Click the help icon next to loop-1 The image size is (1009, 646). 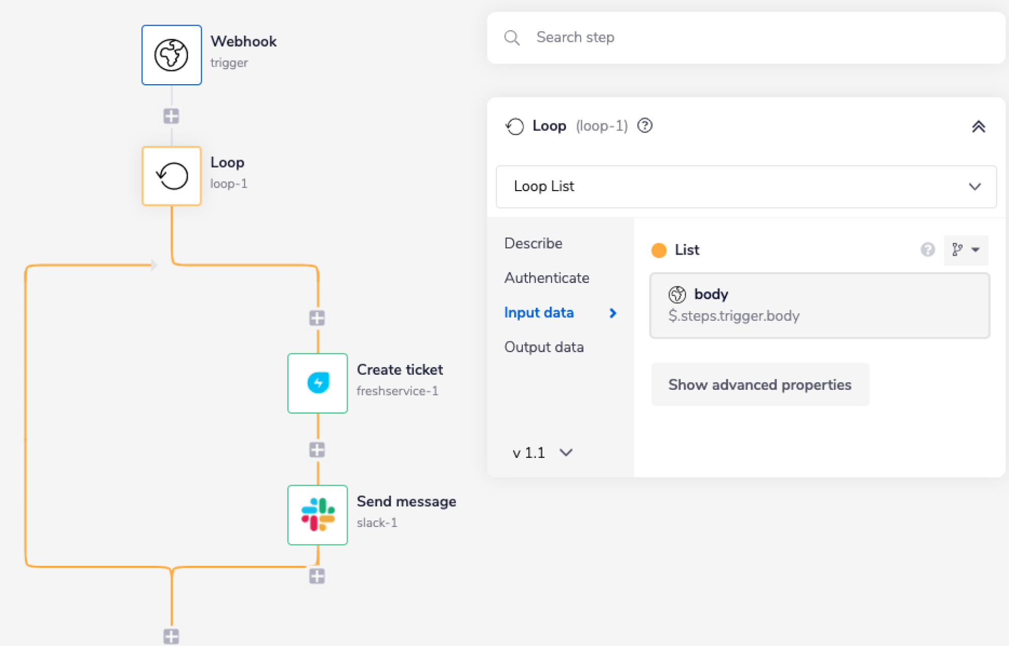(645, 126)
